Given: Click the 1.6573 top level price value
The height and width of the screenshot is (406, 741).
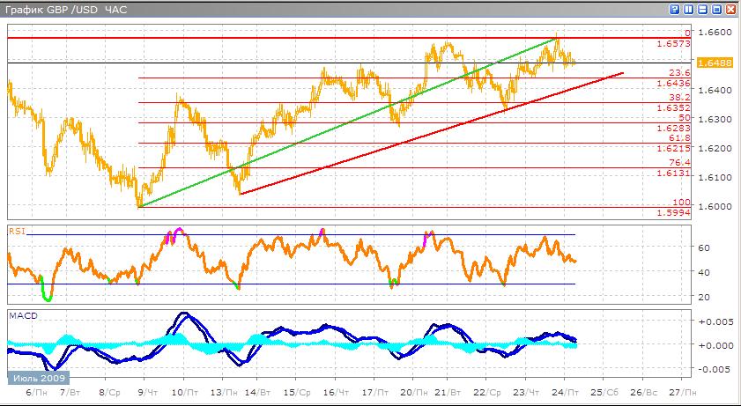Looking at the screenshot, I should click(672, 43).
